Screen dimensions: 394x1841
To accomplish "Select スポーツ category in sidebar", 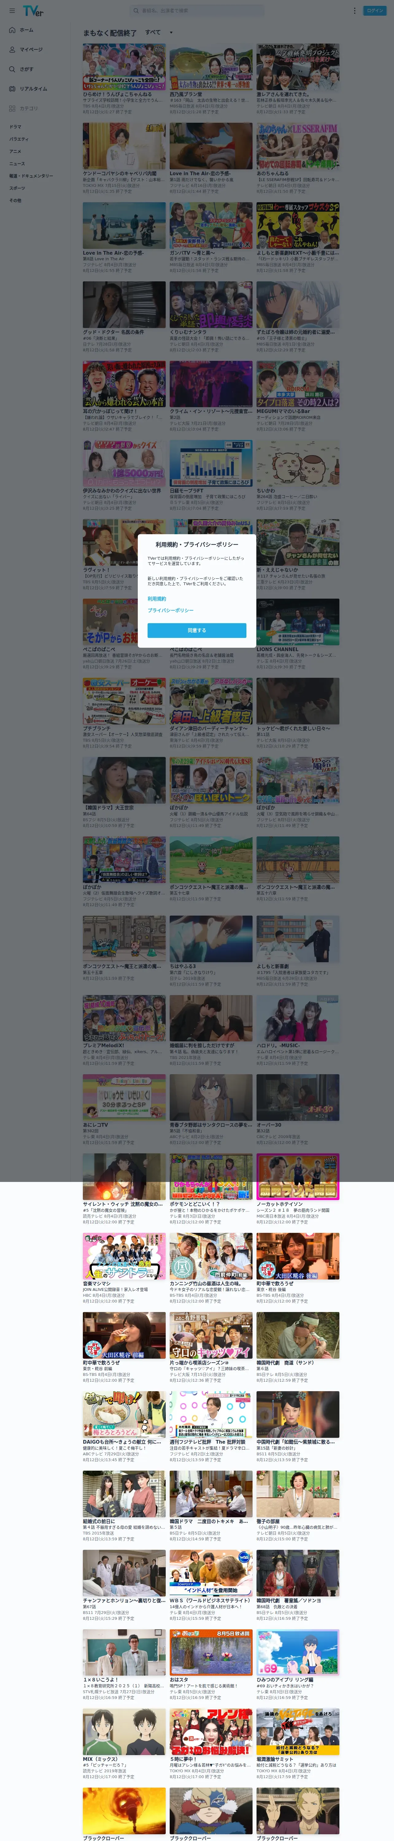I will pos(17,188).
